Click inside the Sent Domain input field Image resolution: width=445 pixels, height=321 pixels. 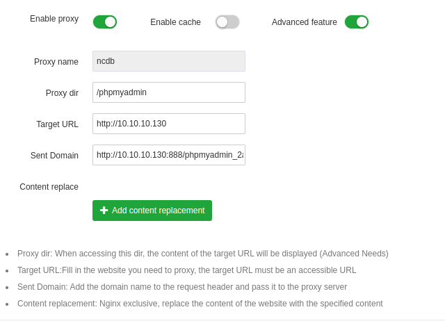(x=169, y=155)
